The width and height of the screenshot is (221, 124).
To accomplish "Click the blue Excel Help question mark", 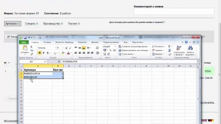I will [186, 42].
